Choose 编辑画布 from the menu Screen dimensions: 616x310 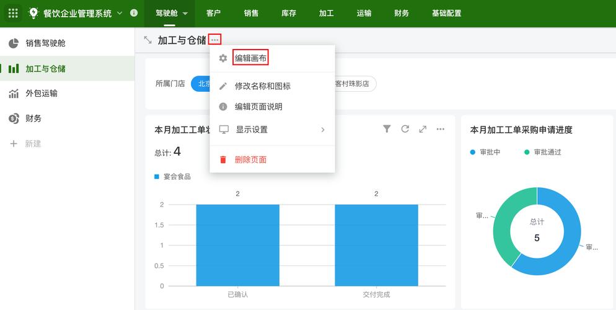click(250, 58)
